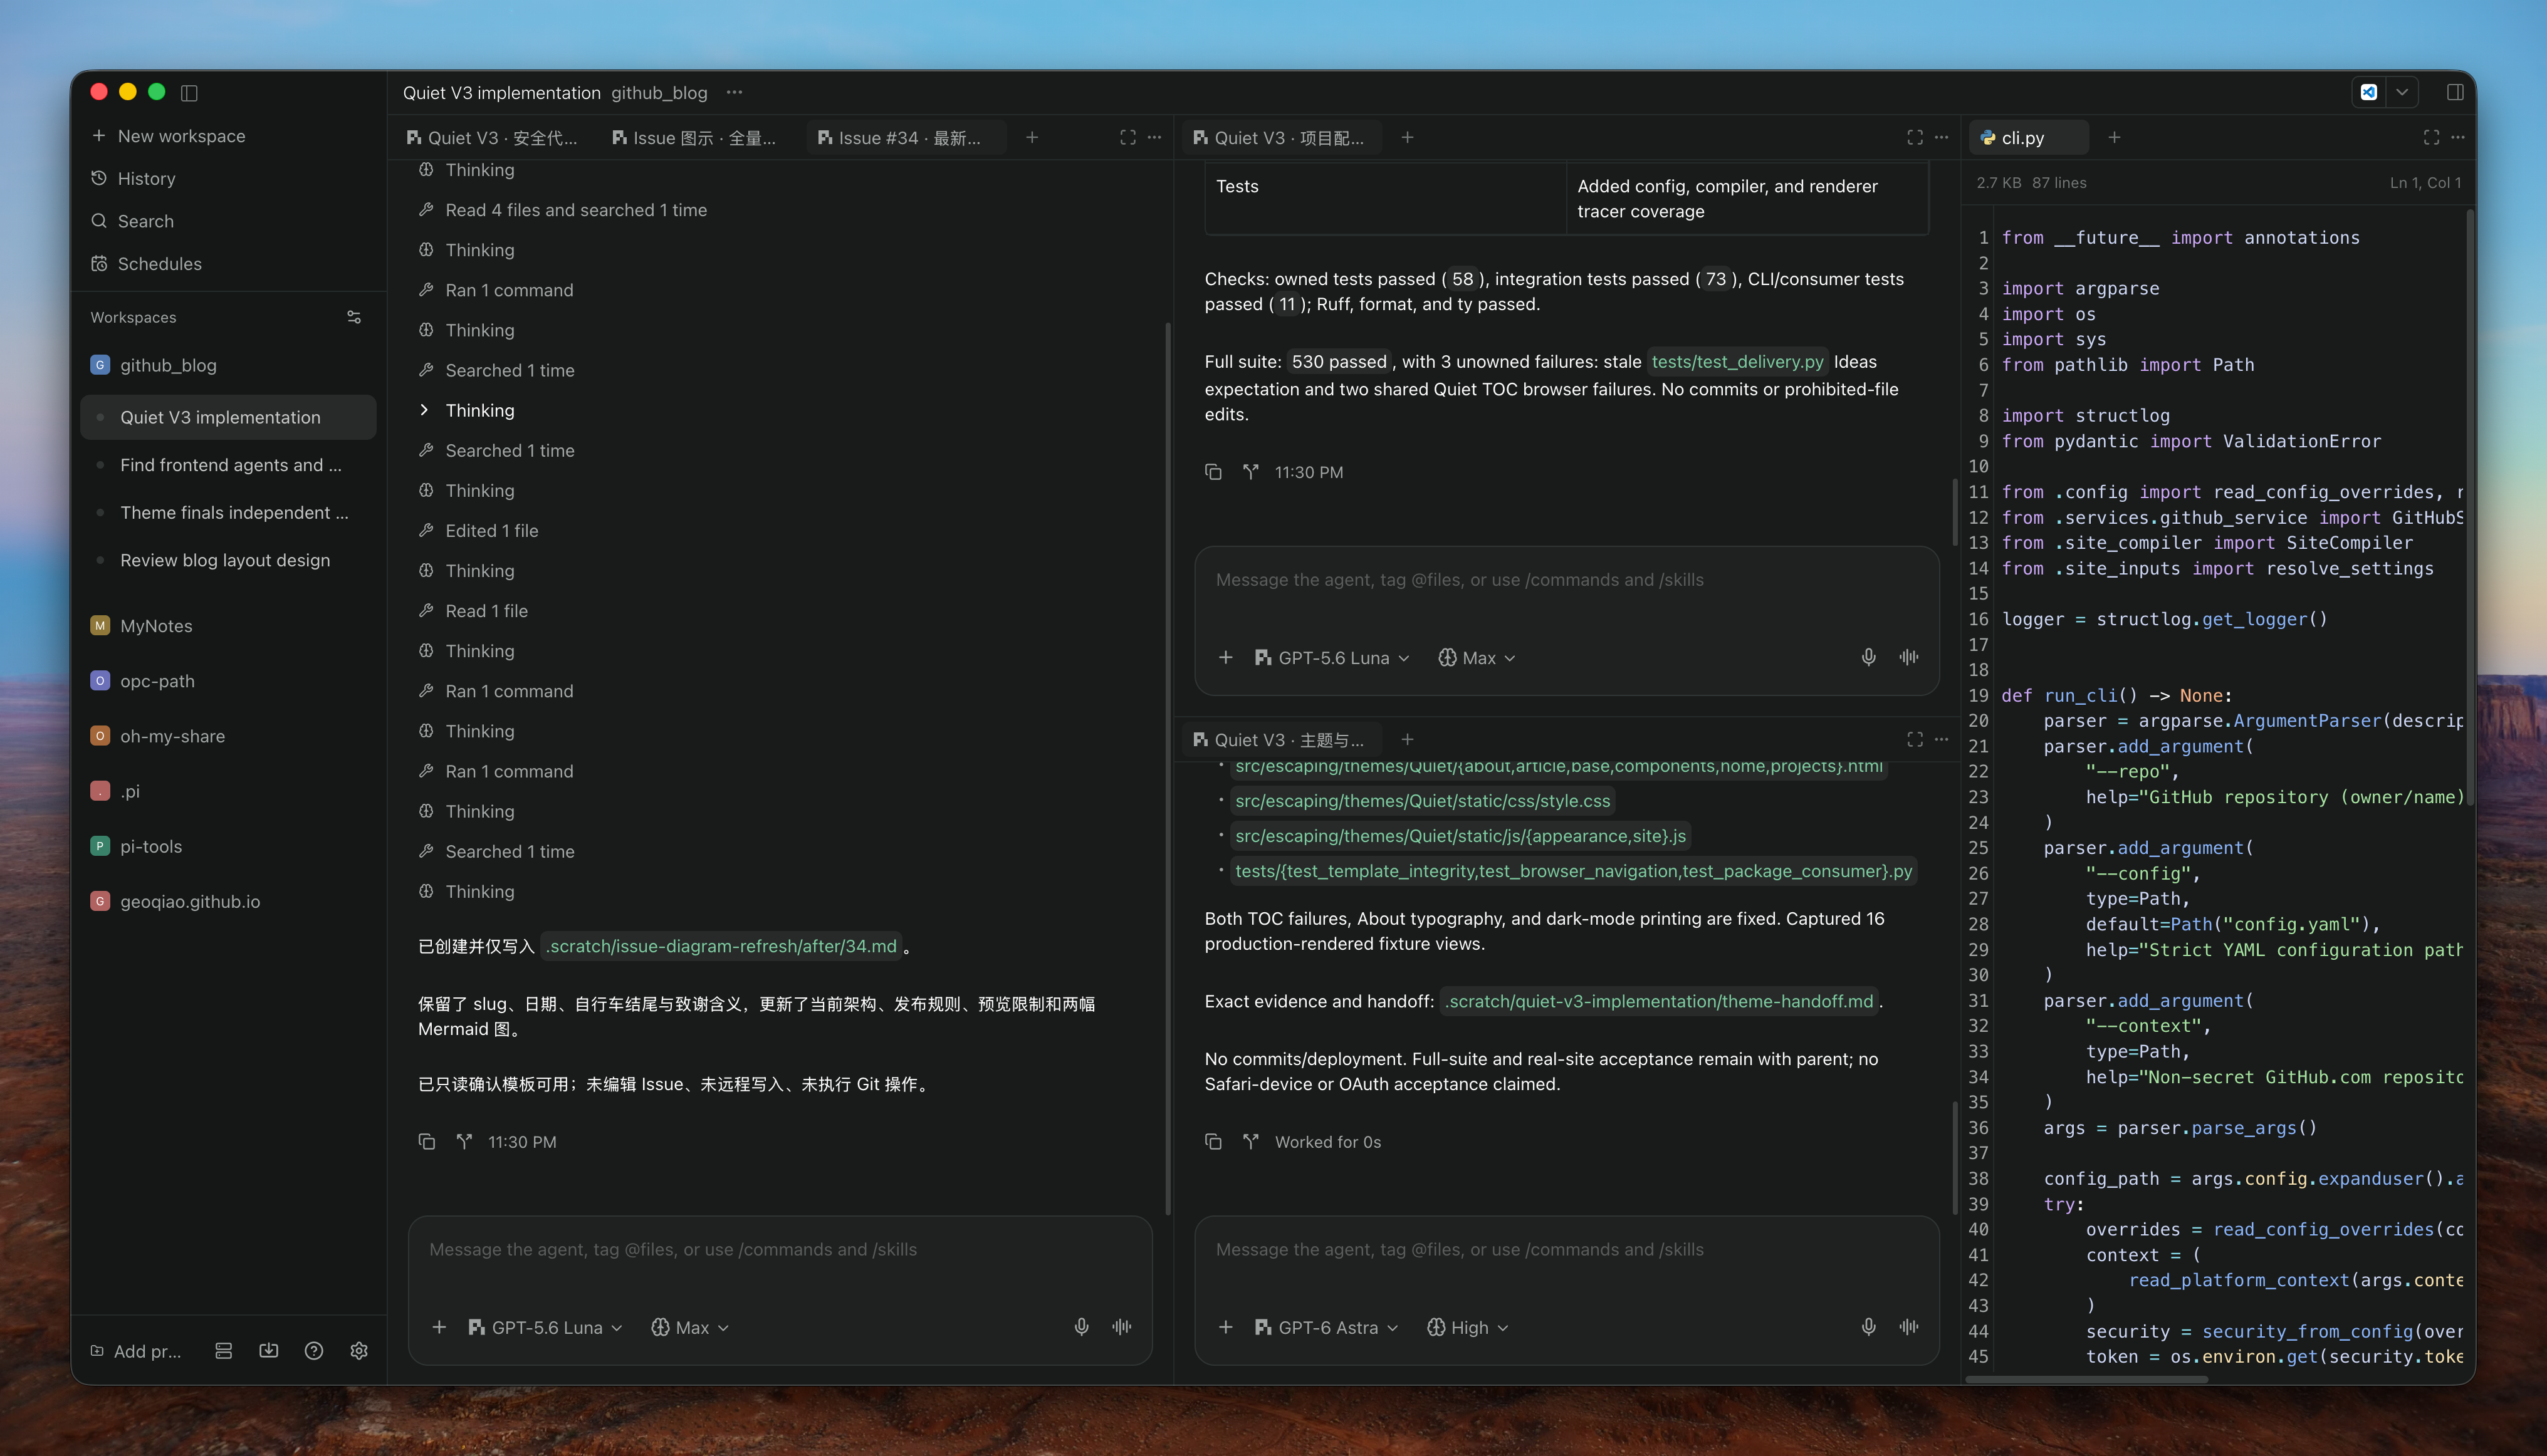Switch to the Issue 图示 · 全量 tab
The width and height of the screenshot is (2547, 1456).
point(694,137)
